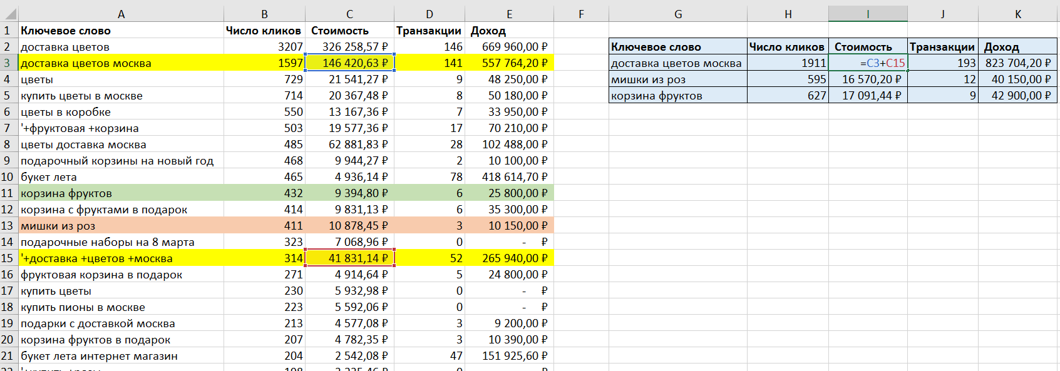
Task: Select the "Транзакции" header in column D
Action: (429, 31)
